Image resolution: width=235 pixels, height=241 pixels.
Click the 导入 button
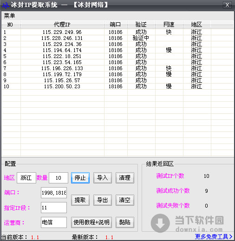pyautogui.click(x=103, y=178)
